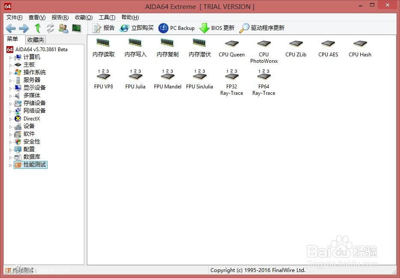
Task: Click the BIOS 更新 toolbar button
Action: pyautogui.click(x=217, y=28)
